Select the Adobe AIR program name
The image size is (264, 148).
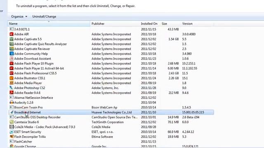coord(21,34)
